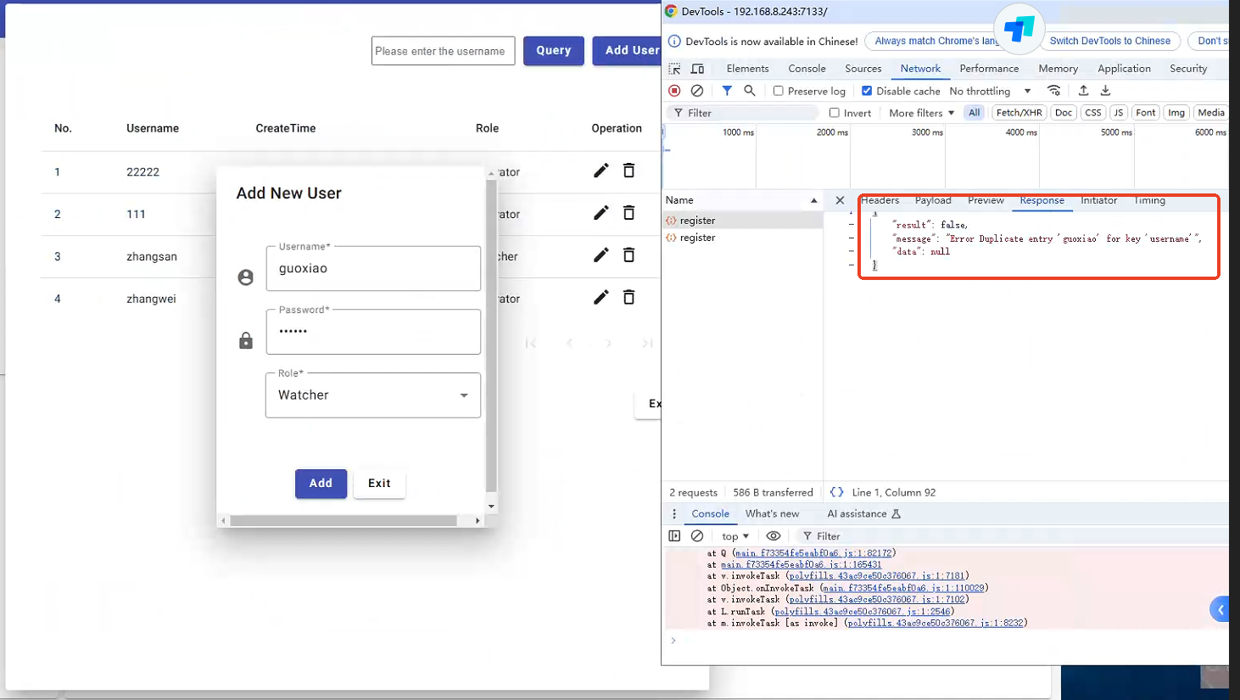Click the Add User button
Image resolution: width=1240 pixels, height=700 pixels.
(628, 51)
